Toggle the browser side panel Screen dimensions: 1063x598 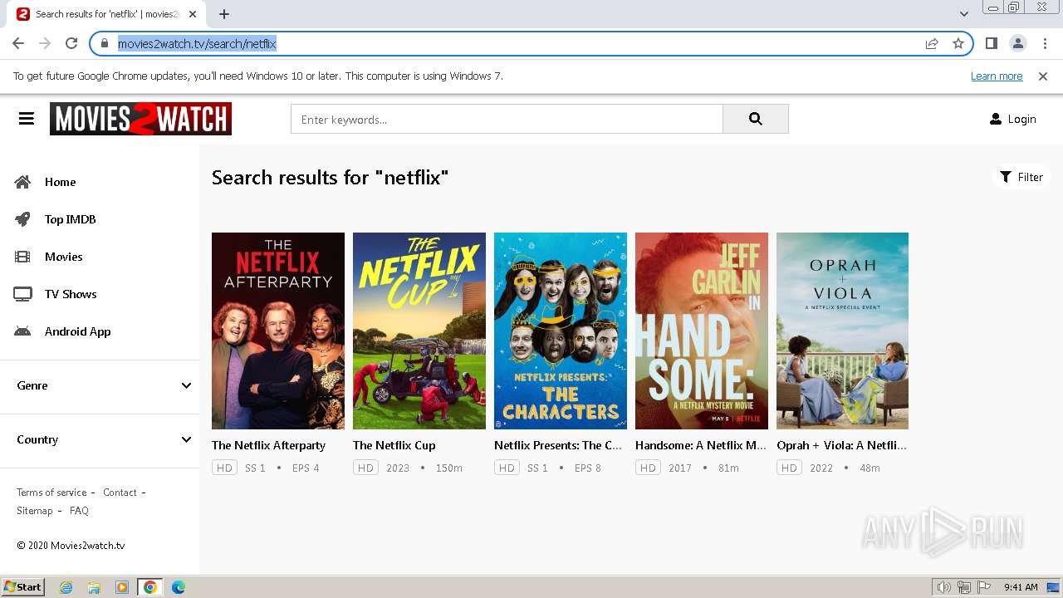(991, 43)
